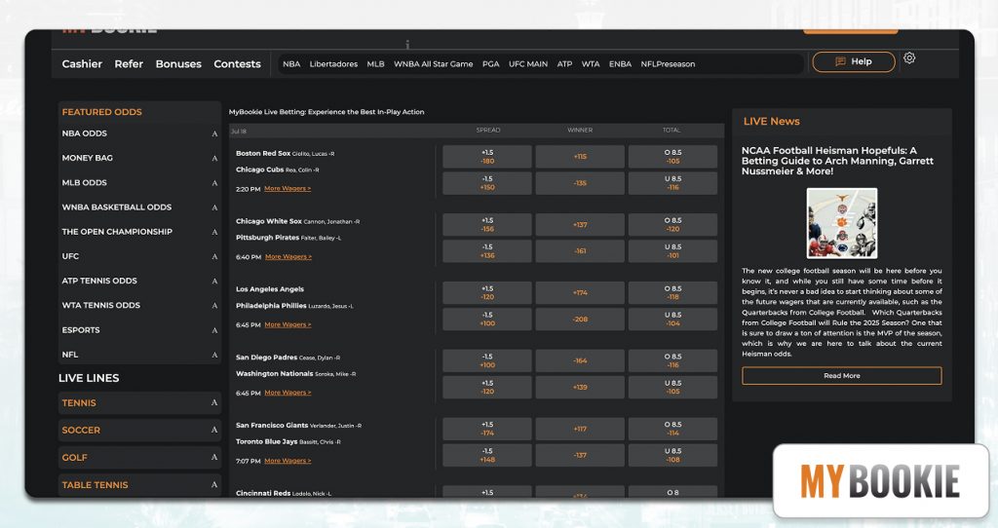
Task: Pick San Diego Padres winner -164
Action: tap(580, 361)
